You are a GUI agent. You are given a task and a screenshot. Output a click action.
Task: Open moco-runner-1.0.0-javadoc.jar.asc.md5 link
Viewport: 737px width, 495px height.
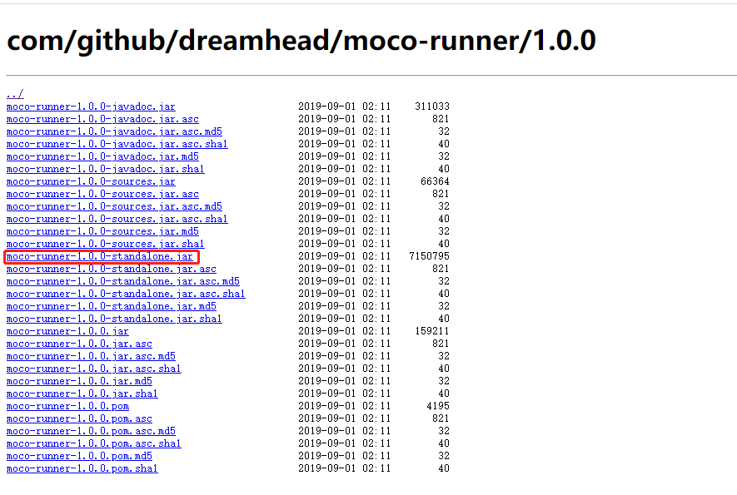(114, 131)
